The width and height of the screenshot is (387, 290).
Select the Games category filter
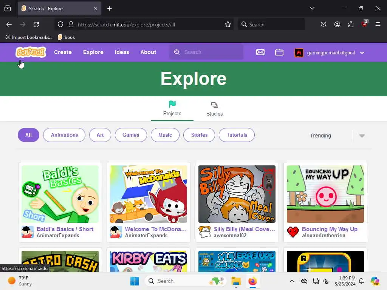click(x=131, y=135)
